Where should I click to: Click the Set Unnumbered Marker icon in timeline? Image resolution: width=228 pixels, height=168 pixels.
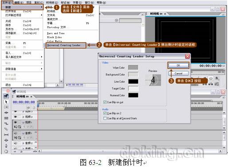click(34, 108)
